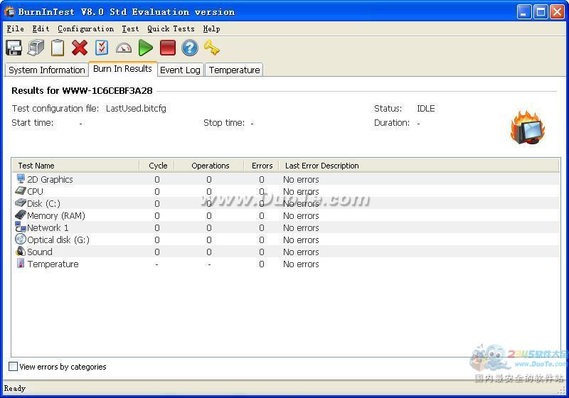569x398 pixels.
Task: Open the duty cycle gauge icon
Action: [124, 48]
